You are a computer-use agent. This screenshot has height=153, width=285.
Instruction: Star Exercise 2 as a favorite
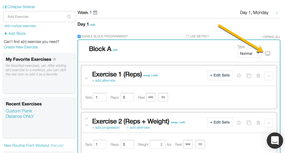click(239, 123)
